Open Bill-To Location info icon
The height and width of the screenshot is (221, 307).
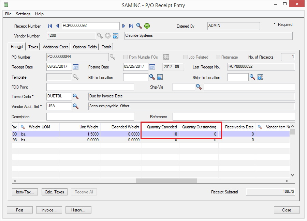[159, 77]
